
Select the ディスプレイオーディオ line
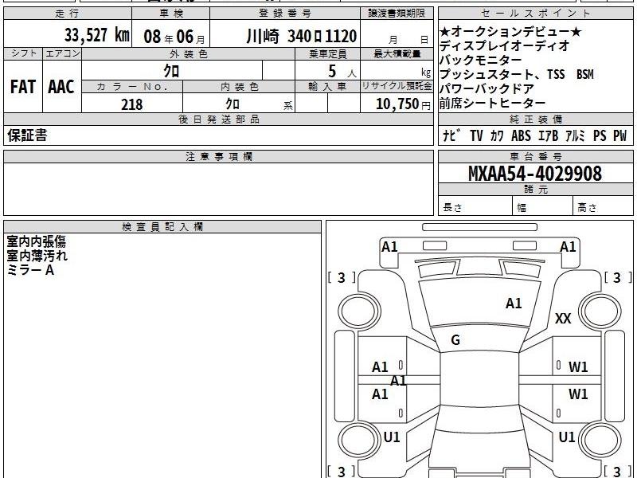505,46
